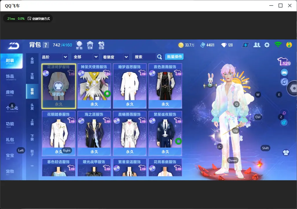
Task: Switch to the 时装 apparel tab
Action: point(11,61)
